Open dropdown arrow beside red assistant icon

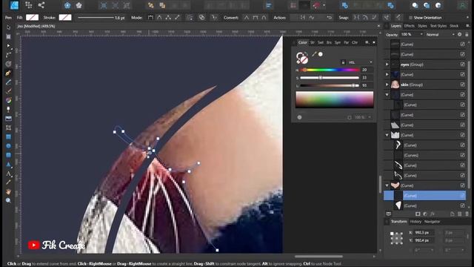tap(324, 5)
